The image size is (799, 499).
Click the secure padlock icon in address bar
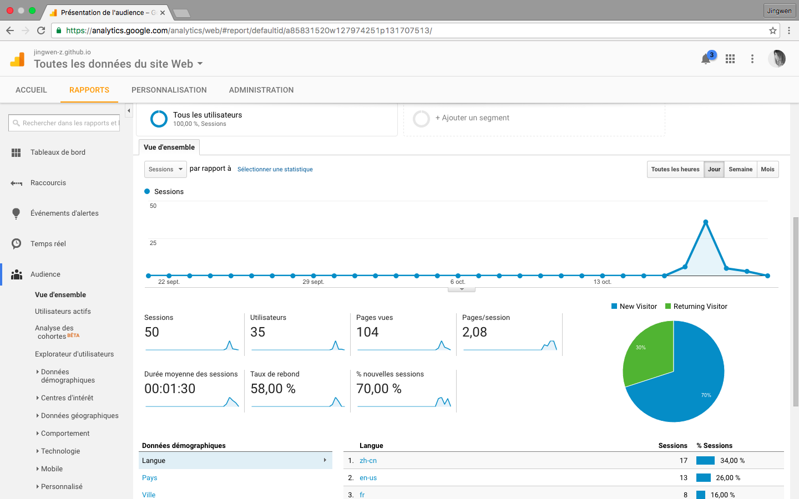(x=59, y=30)
